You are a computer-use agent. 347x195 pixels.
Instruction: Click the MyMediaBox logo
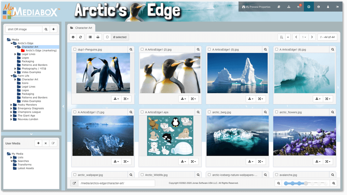[31, 11]
